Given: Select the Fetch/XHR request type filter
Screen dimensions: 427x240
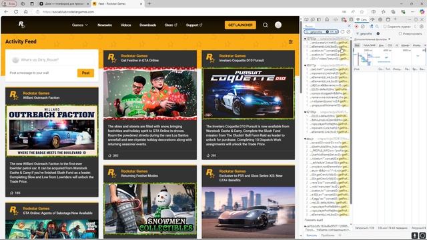Looking at the screenshot, I should (369, 45).
